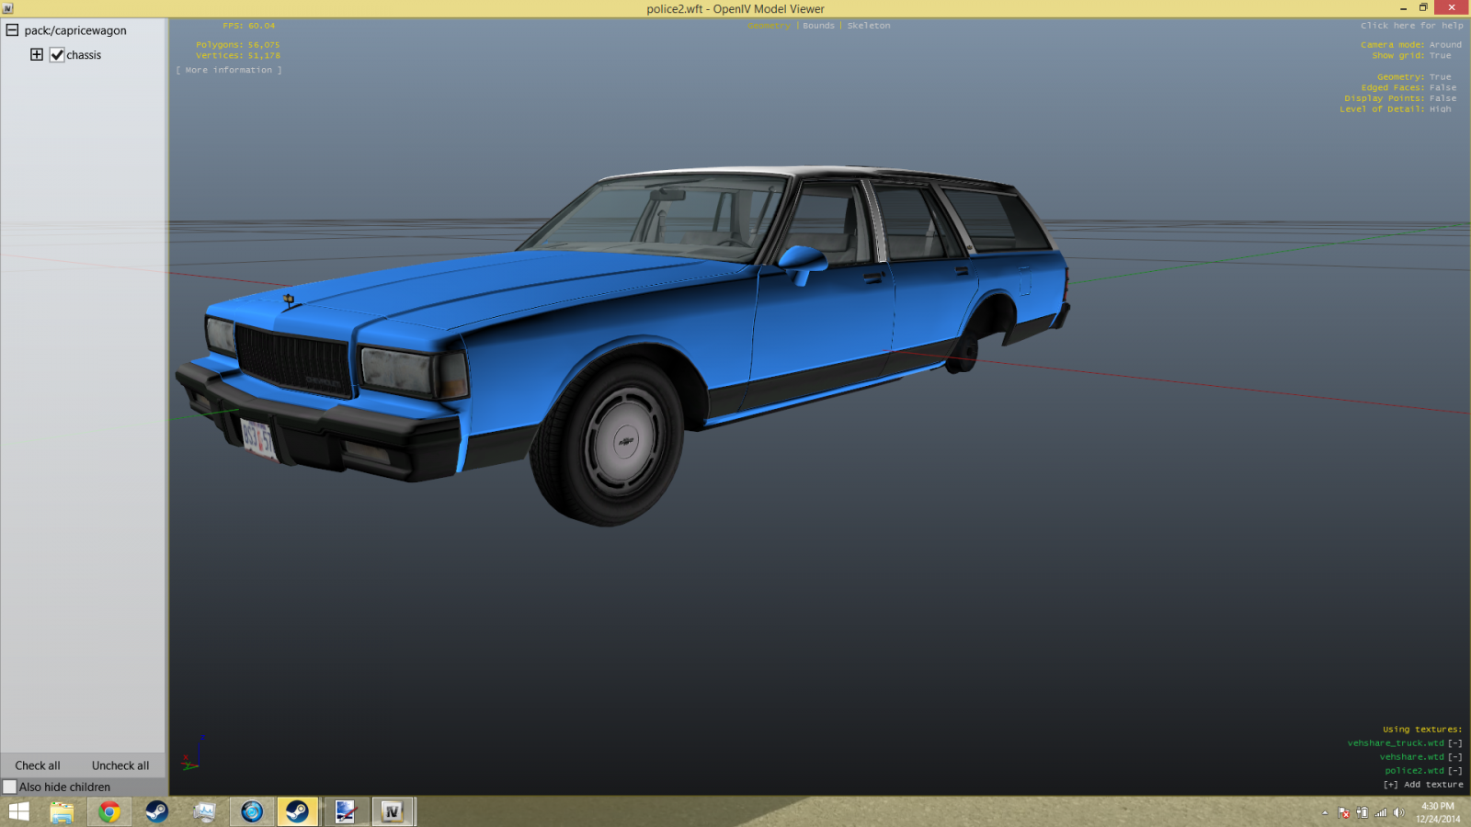Image resolution: width=1471 pixels, height=827 pixels.
Task: Uncheck the chassis visibility checkbox
Action: (57, 55)
